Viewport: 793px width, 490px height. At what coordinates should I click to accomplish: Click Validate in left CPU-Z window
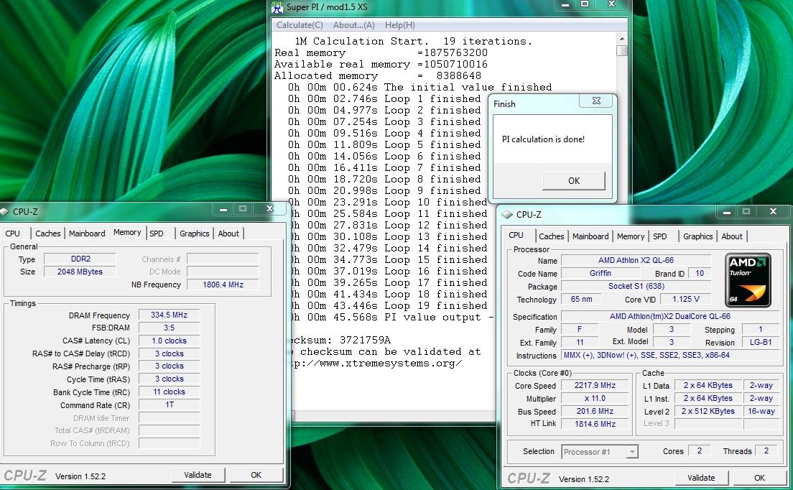(198, 475)
